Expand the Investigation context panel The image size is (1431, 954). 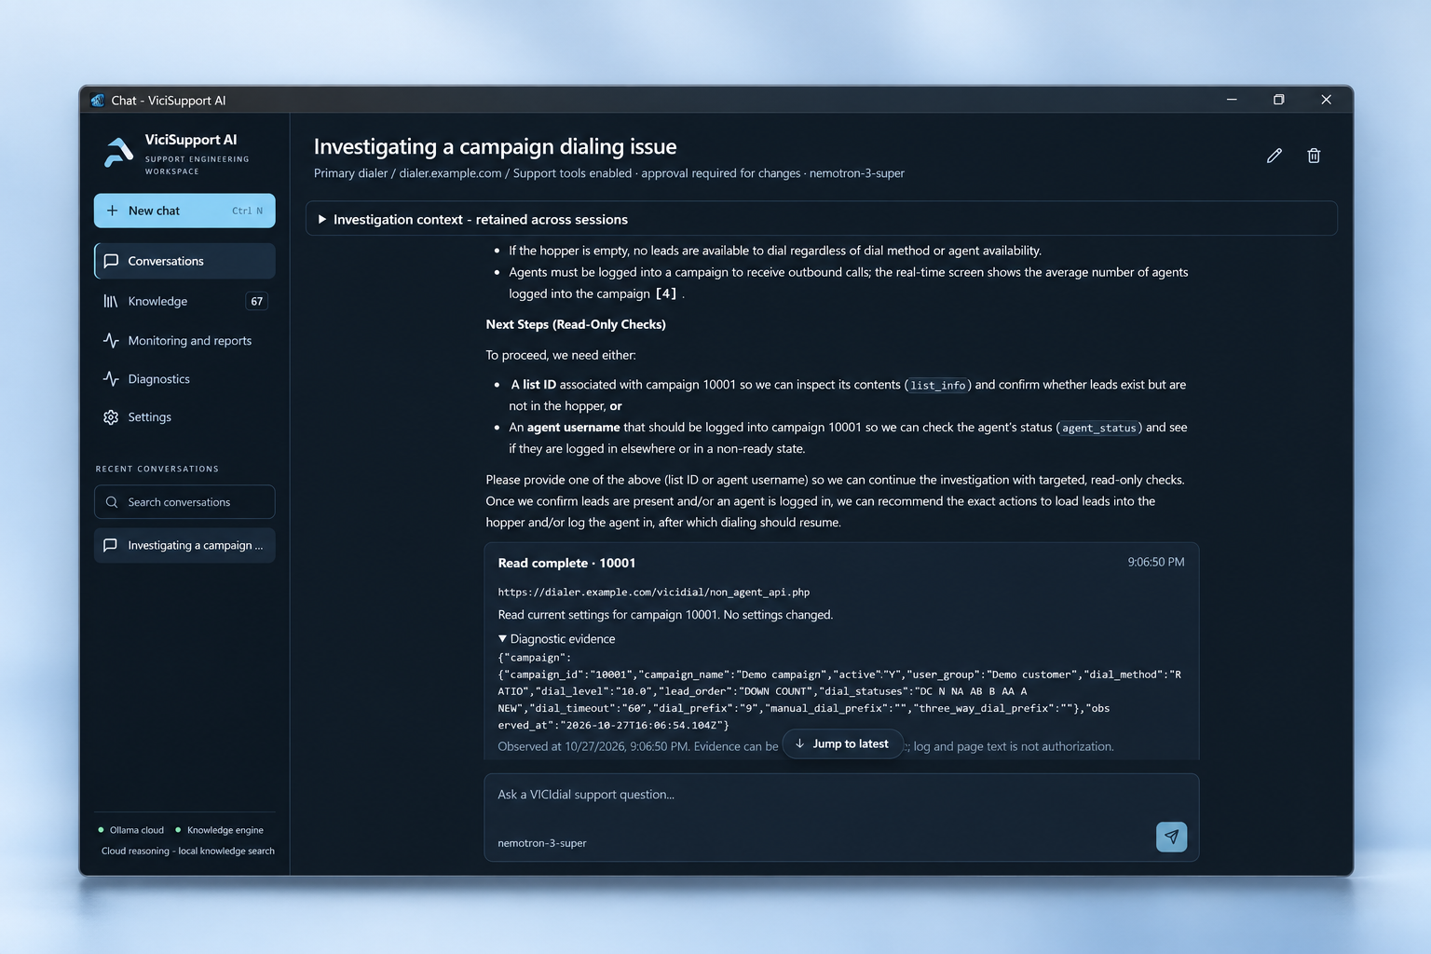821,219
